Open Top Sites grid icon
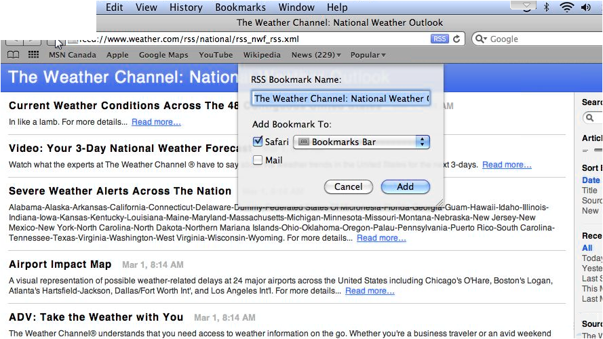This screenshot has height=339, width=603. (x=33, y=55)
